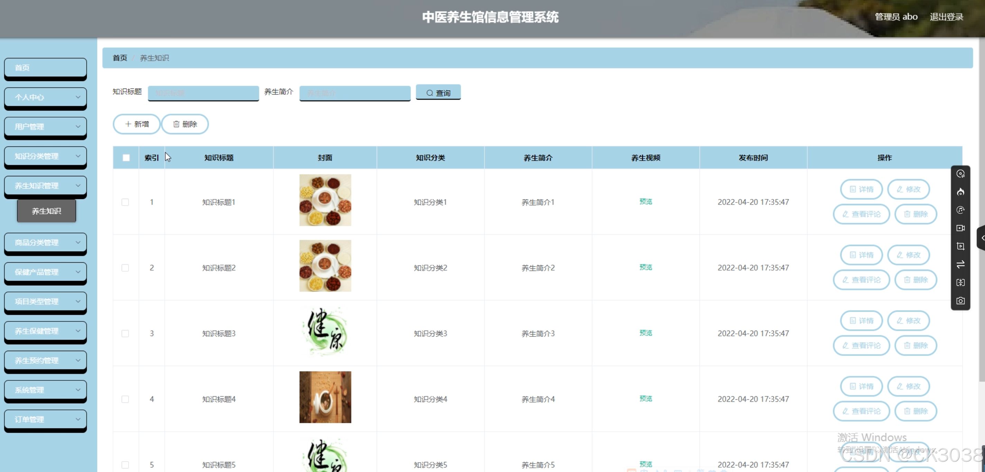Click the 查询 search button
The width and height of the screenshot is (985, 472).
438,93
